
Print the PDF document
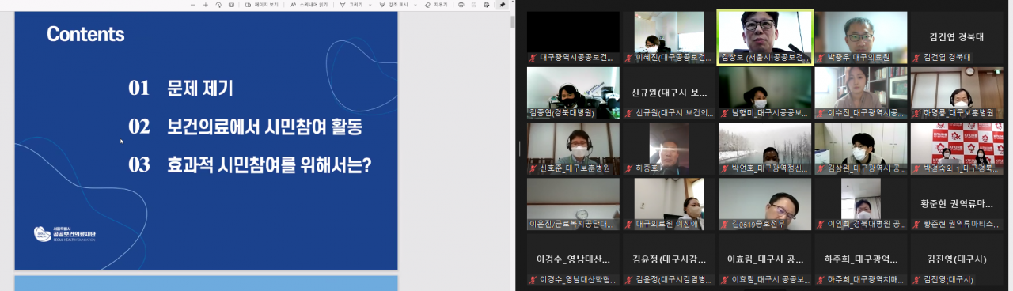coord(461,5)
